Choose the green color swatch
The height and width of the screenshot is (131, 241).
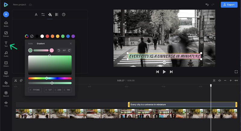(63, 36)
